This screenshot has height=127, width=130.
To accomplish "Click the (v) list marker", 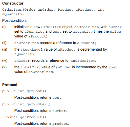I will (4, 67).
